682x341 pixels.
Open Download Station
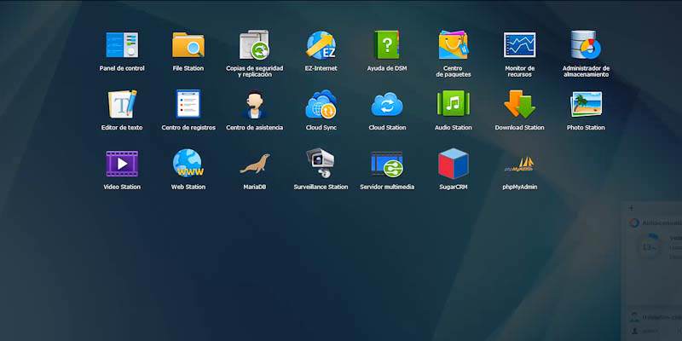(x=519, y=104)
